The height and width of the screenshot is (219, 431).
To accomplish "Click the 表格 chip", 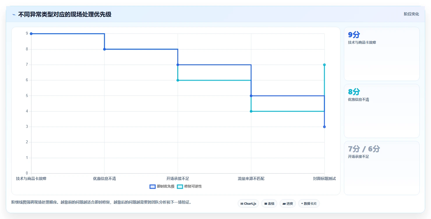I will [269, 204].
